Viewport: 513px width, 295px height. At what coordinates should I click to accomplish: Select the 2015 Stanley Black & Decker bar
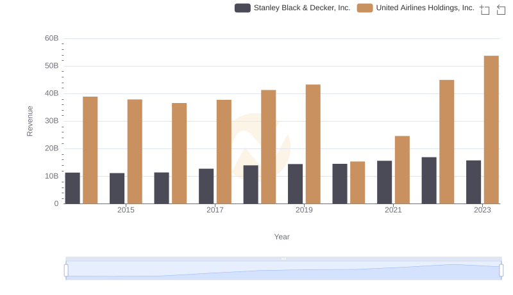117,189
